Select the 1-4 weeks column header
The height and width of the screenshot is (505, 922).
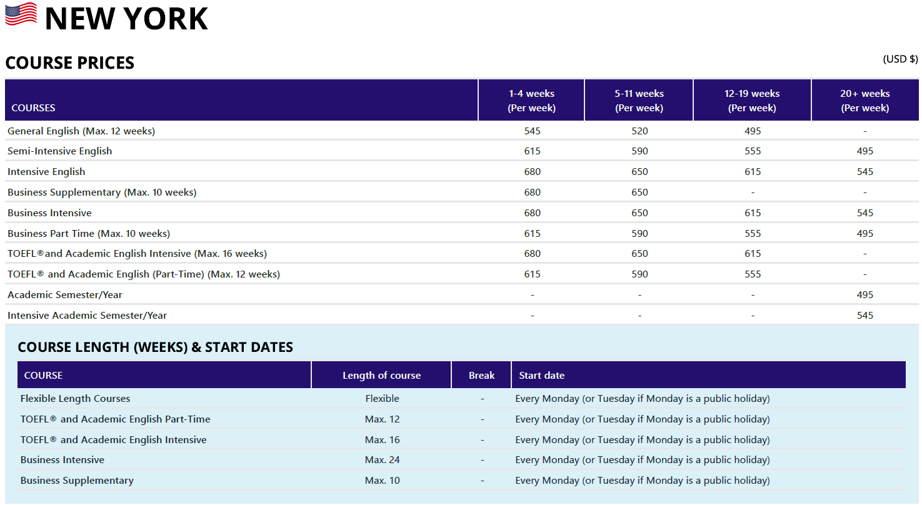531,101
